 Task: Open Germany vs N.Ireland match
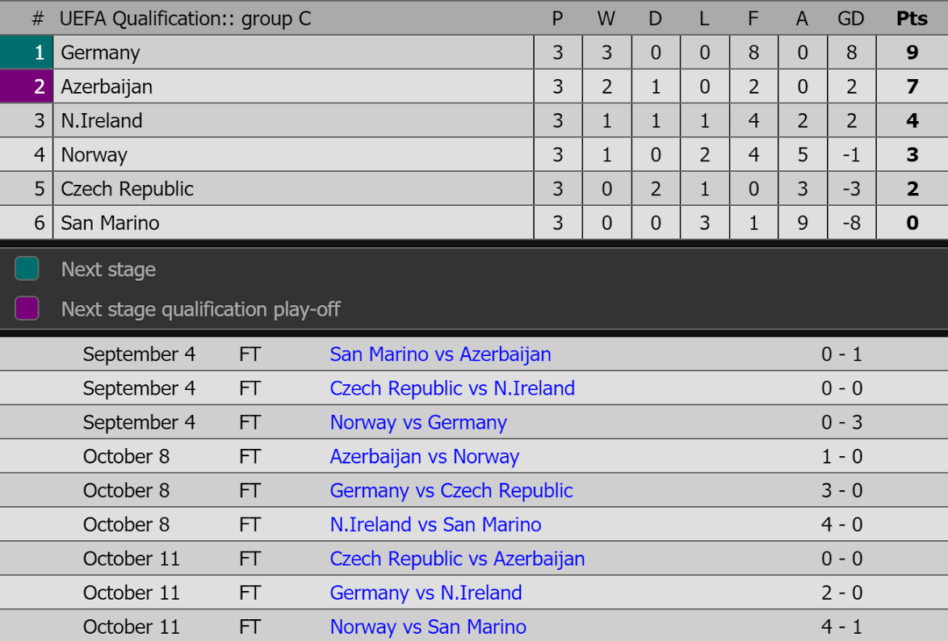point(426,593)
